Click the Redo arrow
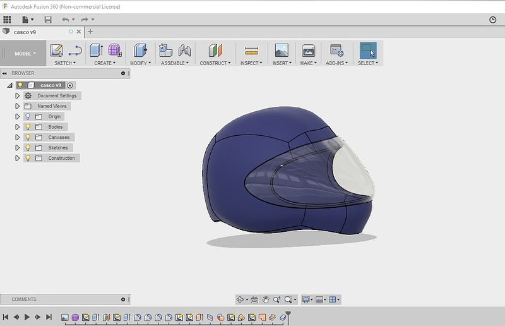Viewport: 505px width, 326px height. pyautogui.click(x=85, y=20)
